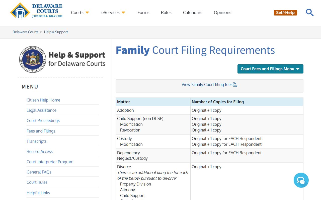The height and width of the screenshot is (200, 321).
Task: Open Record Access sidebar link
Action: point(40,151)
